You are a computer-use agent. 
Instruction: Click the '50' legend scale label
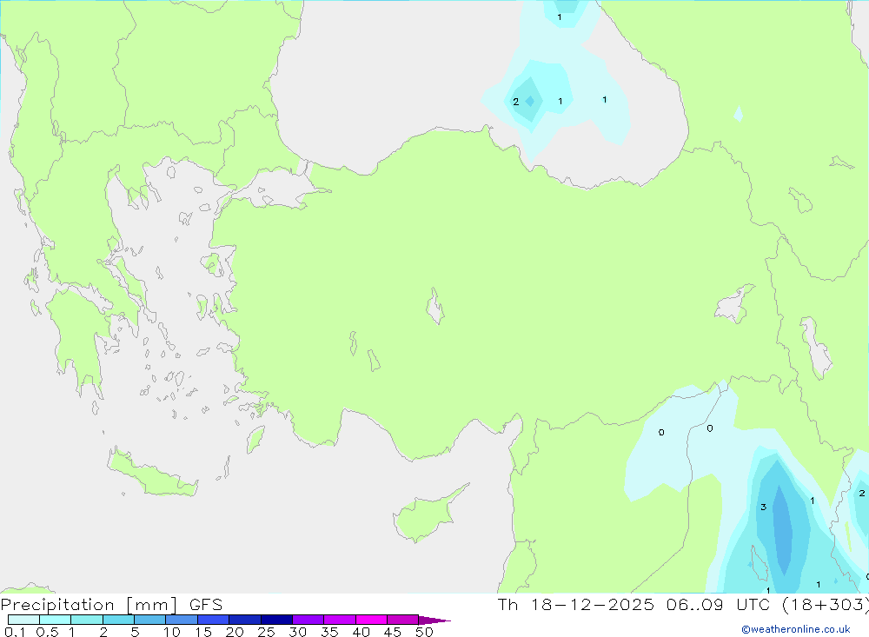[x=424, y=632]
